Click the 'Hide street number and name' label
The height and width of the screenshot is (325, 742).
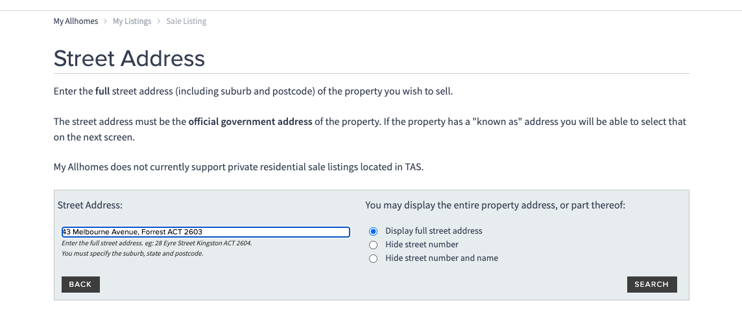click(442, 258)
